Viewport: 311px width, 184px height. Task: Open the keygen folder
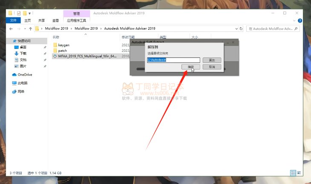point(63,45)
